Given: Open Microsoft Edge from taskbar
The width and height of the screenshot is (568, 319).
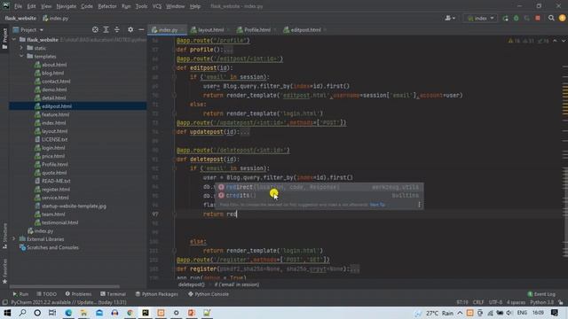Looking at the screenshot, I should pyautogui.click(x=68, y=313).
